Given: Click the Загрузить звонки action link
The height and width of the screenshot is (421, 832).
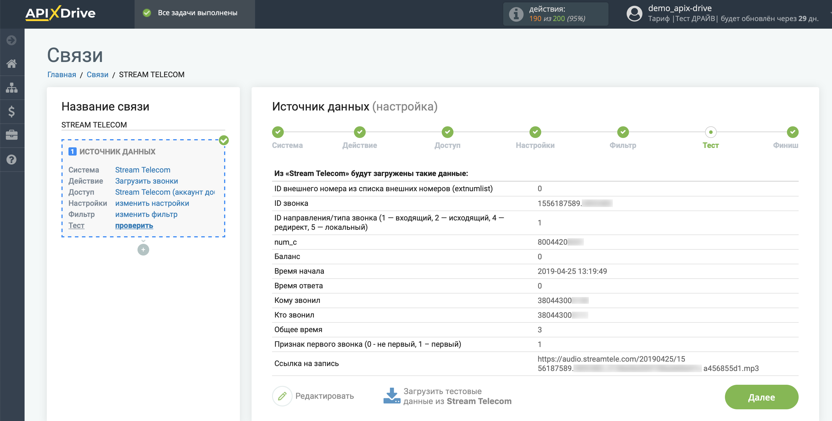Looking at the screenshot, I should click(147, 181).
